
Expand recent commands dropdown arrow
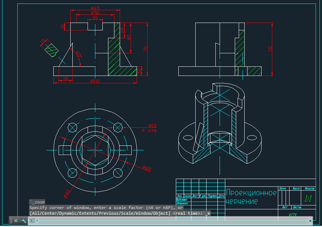pyautogui.click(x=37, y=221)
